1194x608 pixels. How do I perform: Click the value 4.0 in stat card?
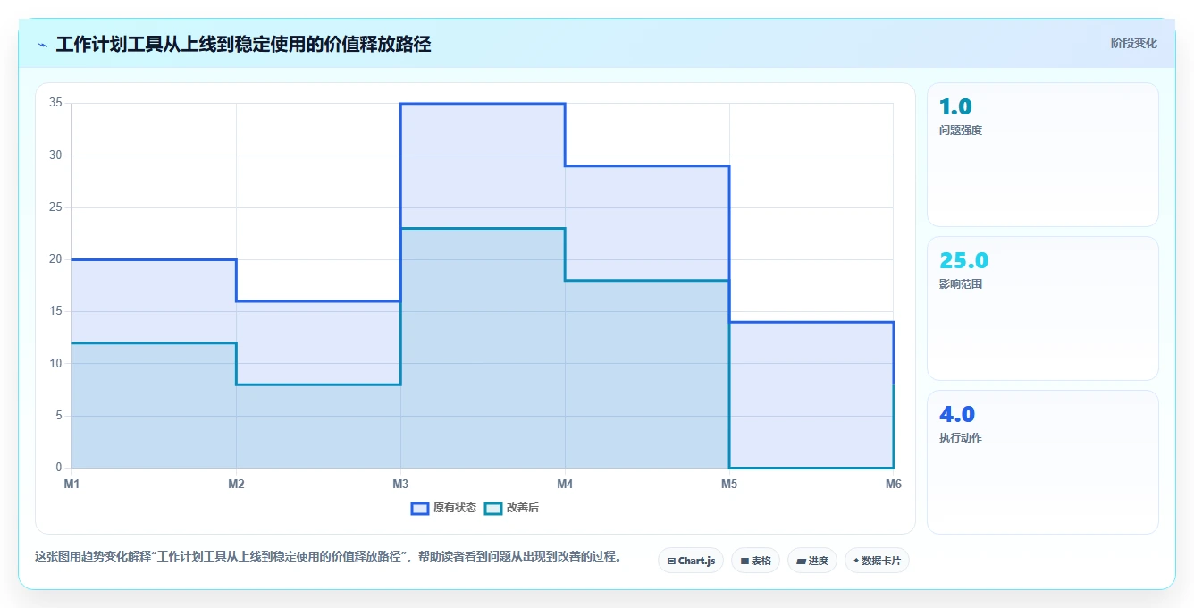[957, 415]
